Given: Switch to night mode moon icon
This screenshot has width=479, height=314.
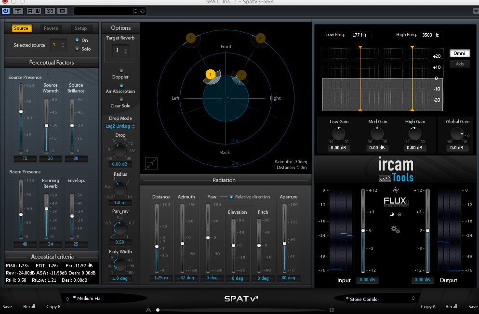Looking at the screenshot, I should pos(392,214).
